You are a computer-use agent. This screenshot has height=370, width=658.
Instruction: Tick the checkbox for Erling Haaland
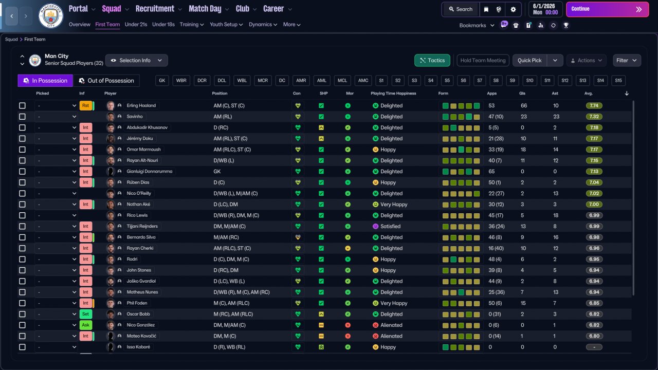coord(22,106)
